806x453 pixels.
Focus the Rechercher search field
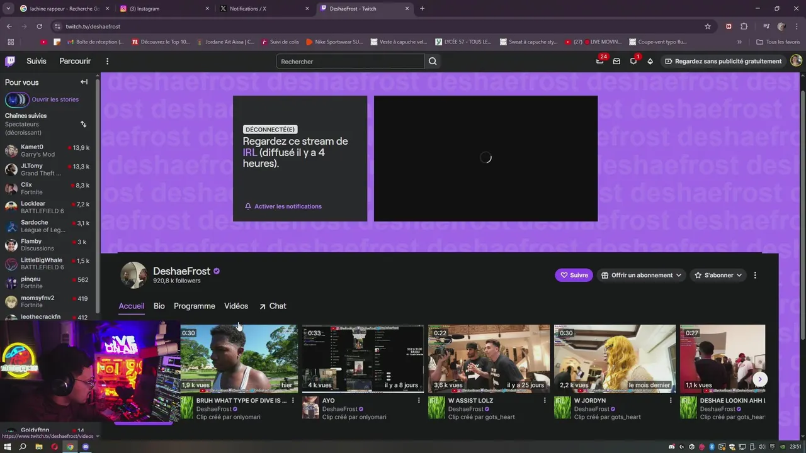(350, 61)
